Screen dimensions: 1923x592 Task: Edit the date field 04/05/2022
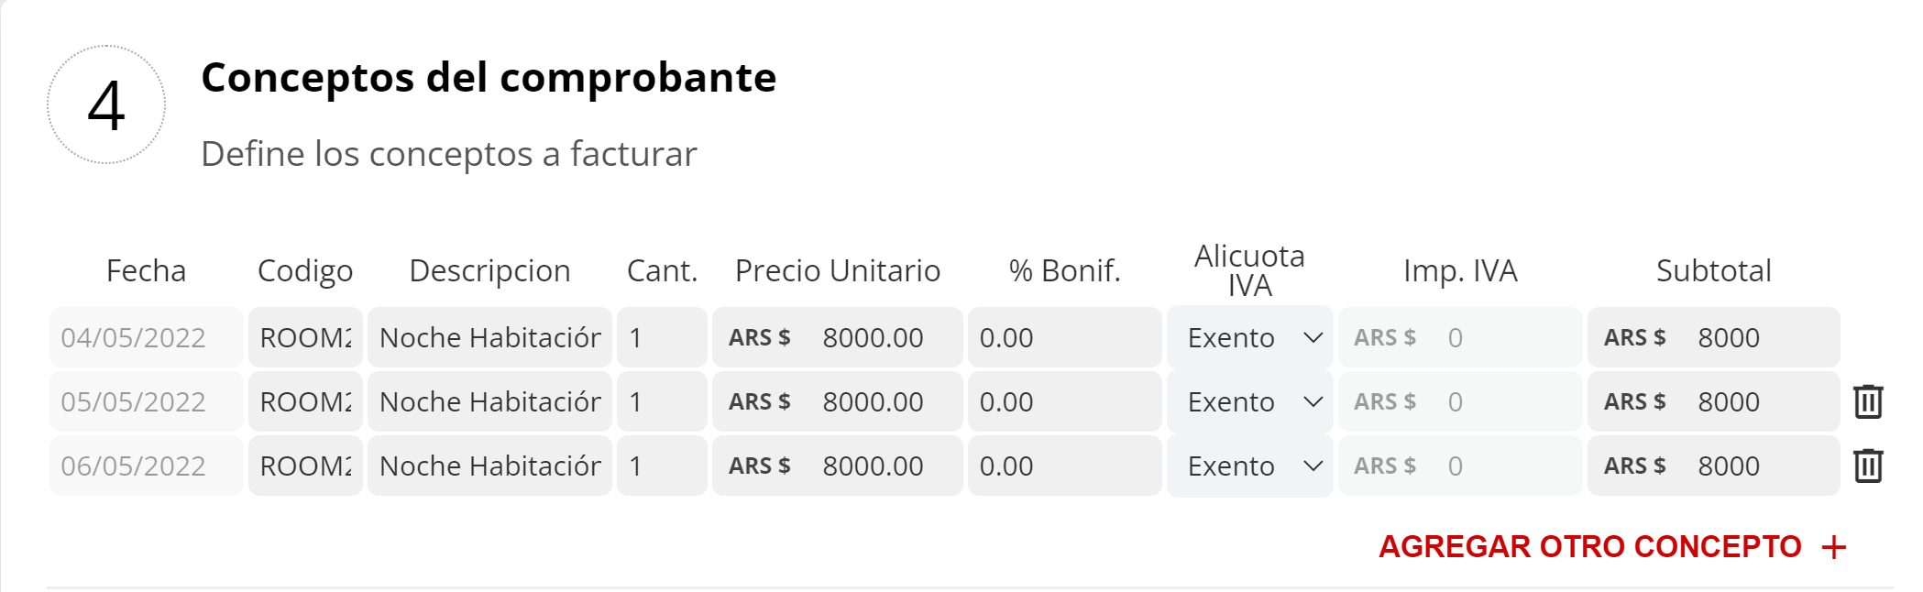click(x=146, y=337)
